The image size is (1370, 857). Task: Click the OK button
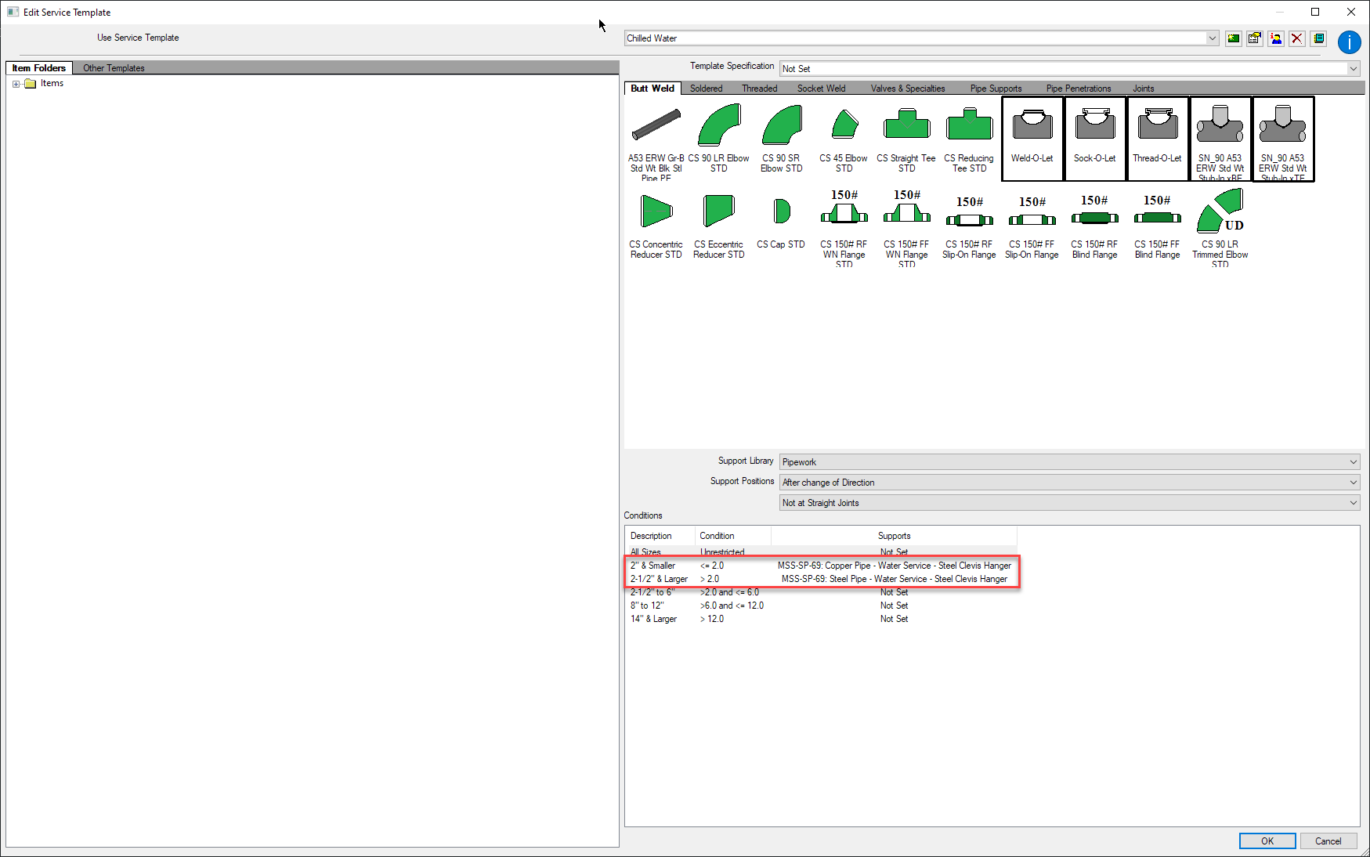(x=1267, y=841)
